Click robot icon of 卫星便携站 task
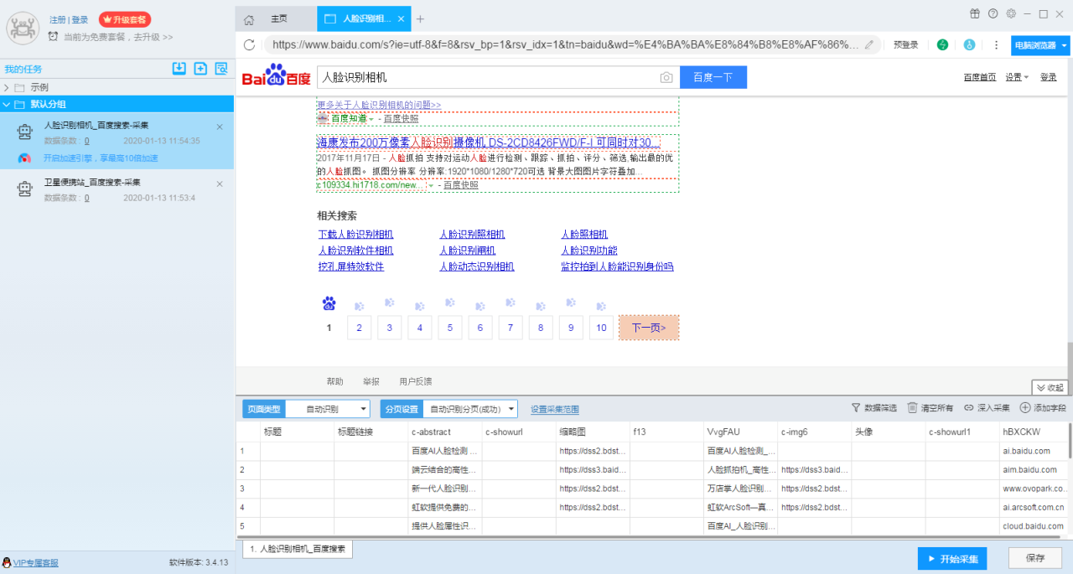This screenshot has width=1073, height=574. click(x=25, y=189)
